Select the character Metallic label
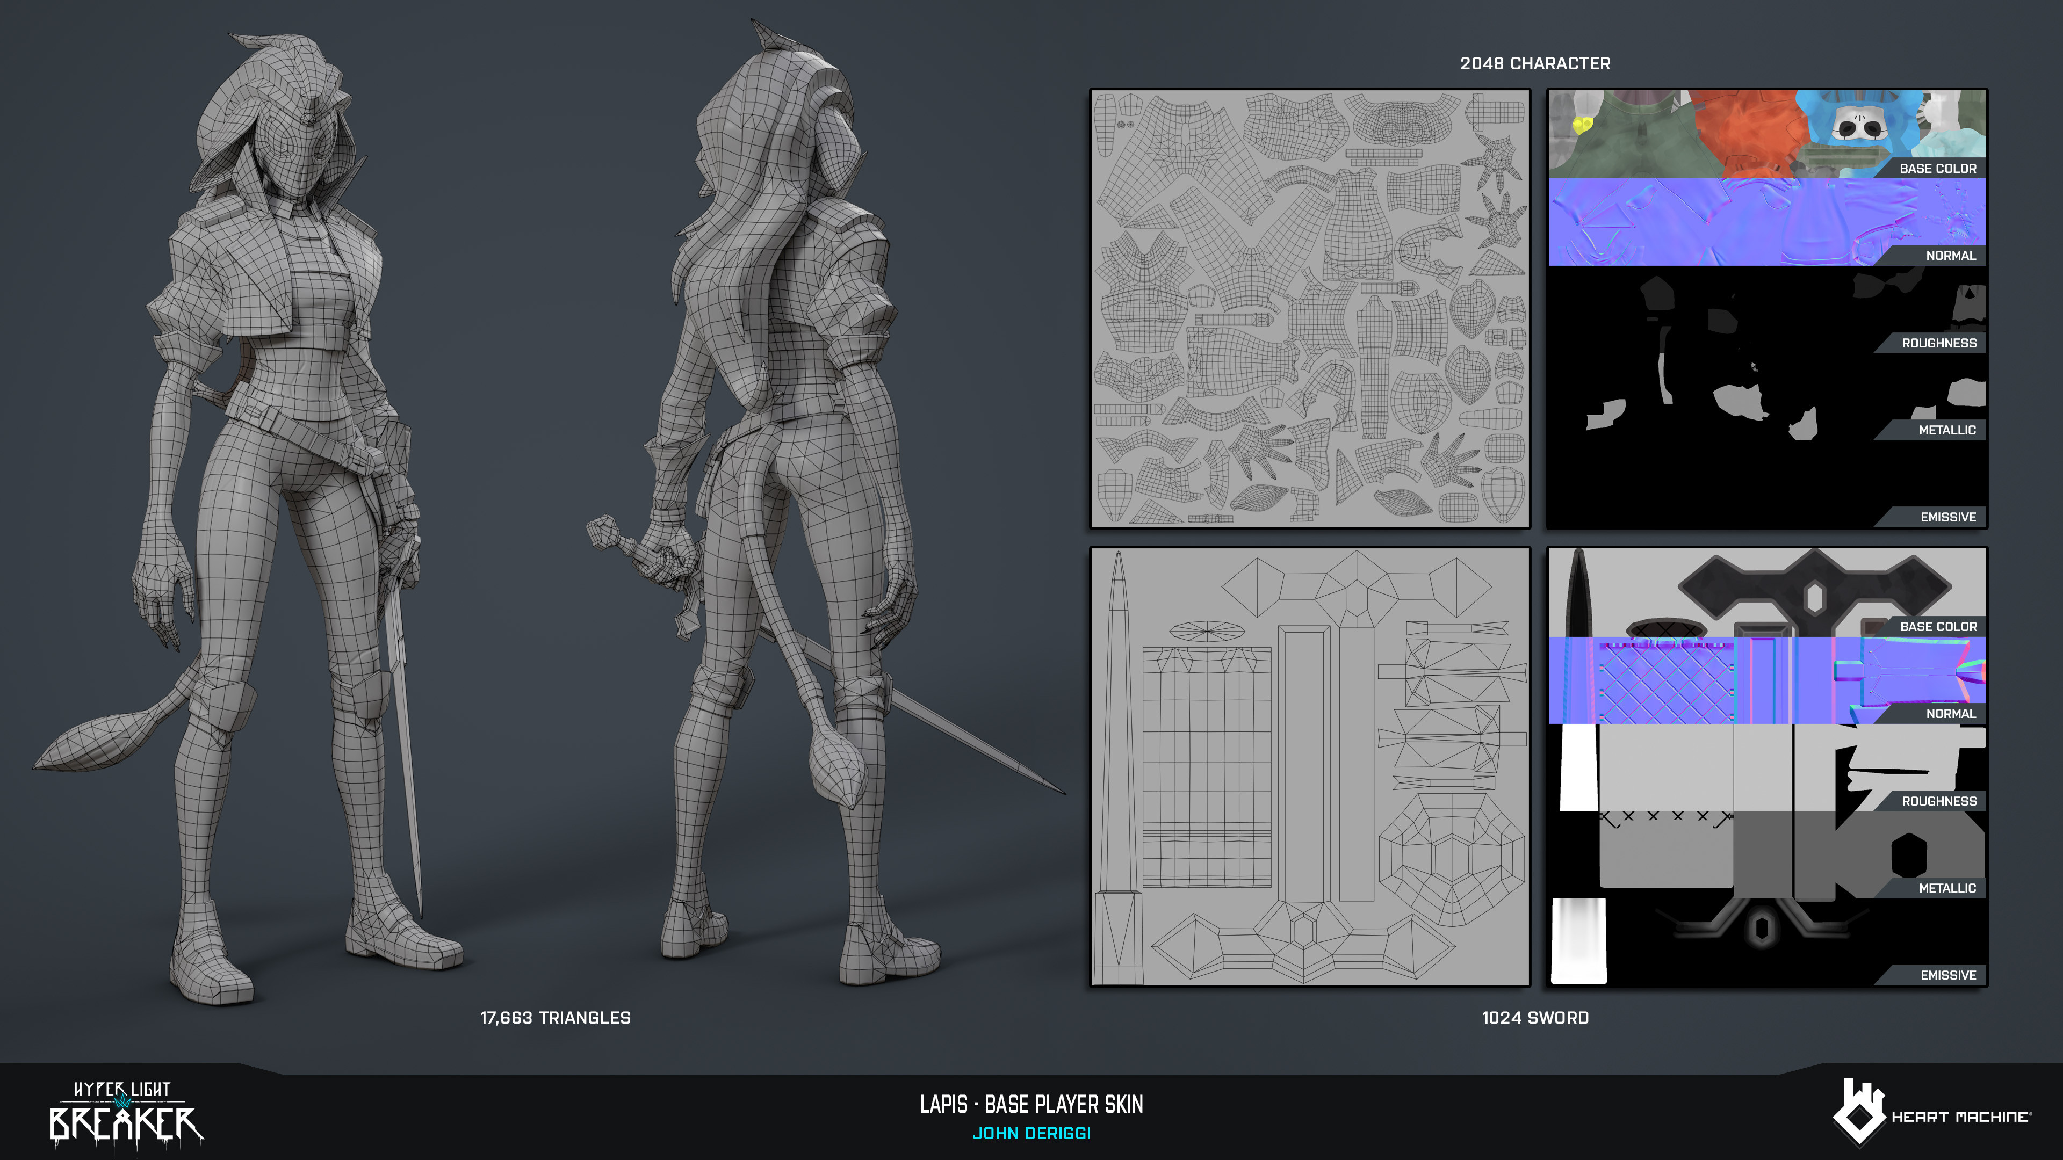 click(1946, 430)
